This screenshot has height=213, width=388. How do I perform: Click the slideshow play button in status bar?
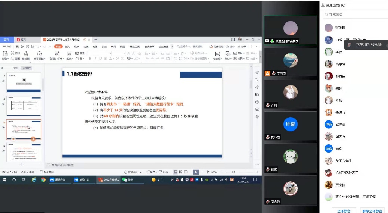195,172
